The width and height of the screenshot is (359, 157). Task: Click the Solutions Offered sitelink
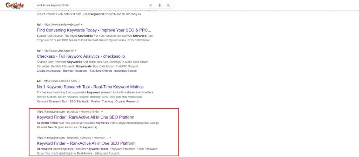point(101,71)
